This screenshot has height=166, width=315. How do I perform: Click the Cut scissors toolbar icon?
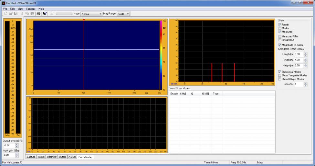[22, 14]
